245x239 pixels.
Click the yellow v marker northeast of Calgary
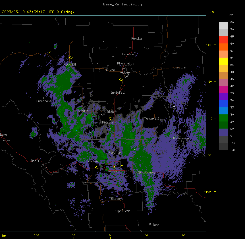(122, 166)
